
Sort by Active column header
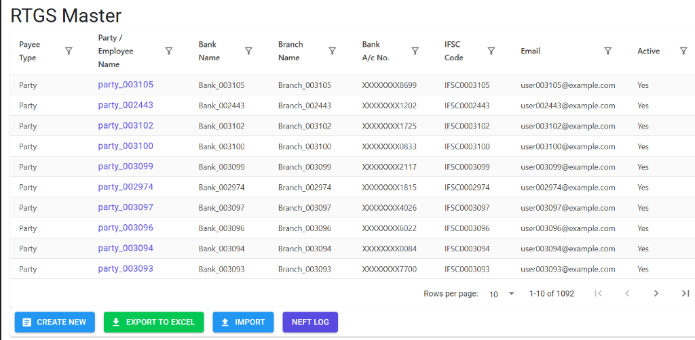pyautogui.click(x=648, y=51)
